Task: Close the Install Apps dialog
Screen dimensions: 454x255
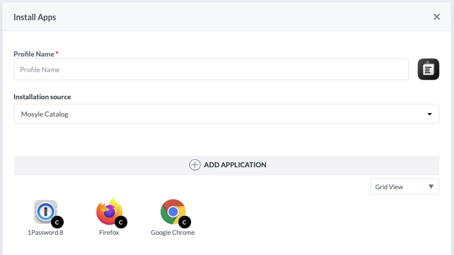Action: 437,17
